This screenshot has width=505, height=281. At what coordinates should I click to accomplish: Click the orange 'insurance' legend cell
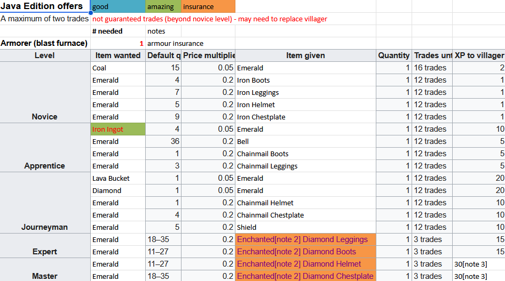208,6
